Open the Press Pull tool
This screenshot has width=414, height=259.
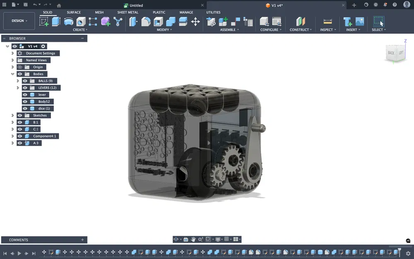133,22
